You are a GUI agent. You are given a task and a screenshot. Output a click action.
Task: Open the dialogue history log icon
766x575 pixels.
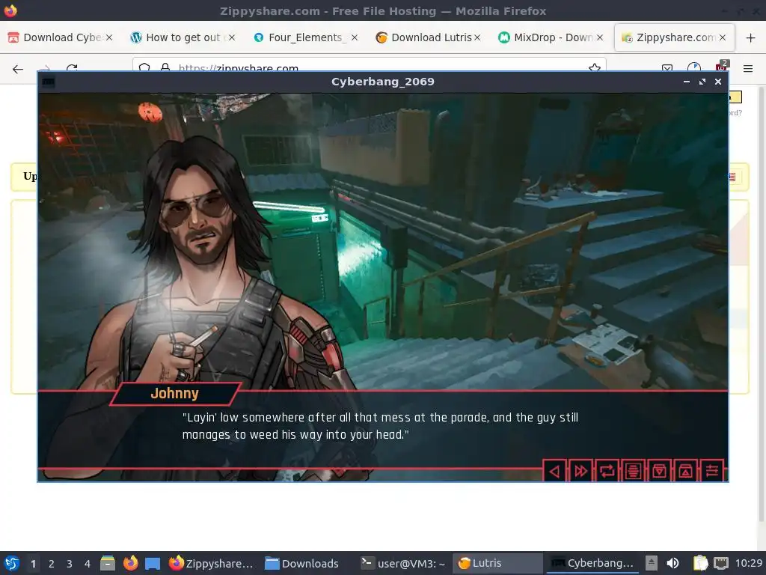pos(633,471)
